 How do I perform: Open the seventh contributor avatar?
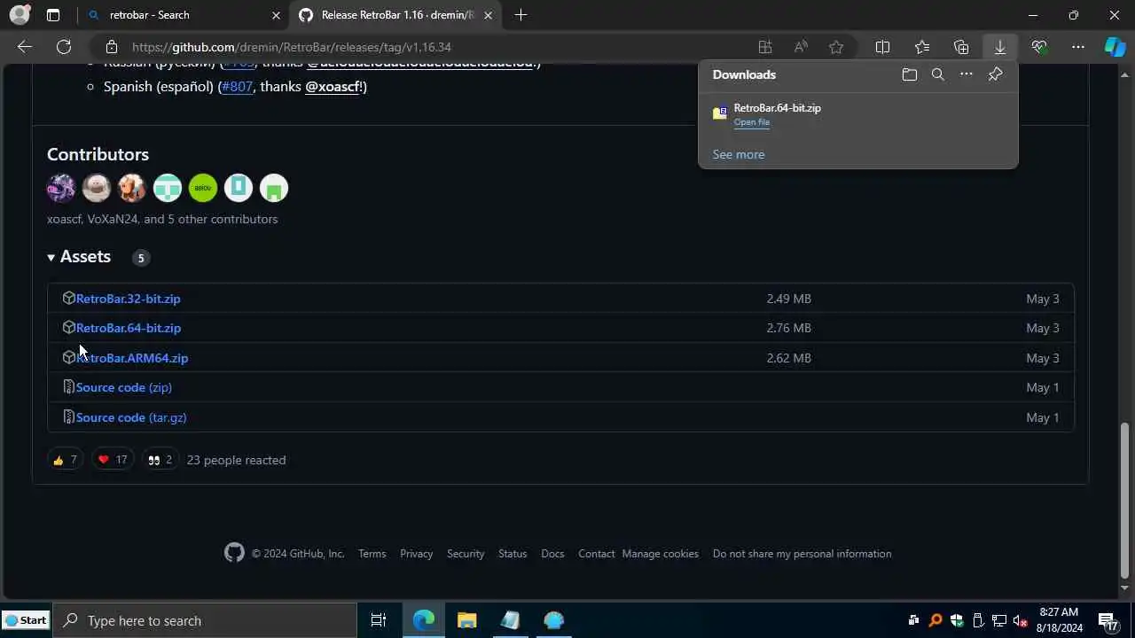click(x=274, y=188)
